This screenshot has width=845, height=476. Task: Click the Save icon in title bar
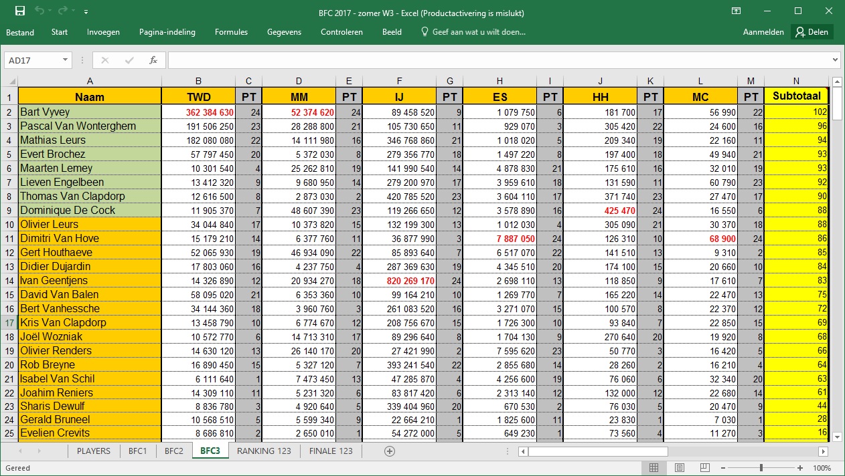point(19,11)
